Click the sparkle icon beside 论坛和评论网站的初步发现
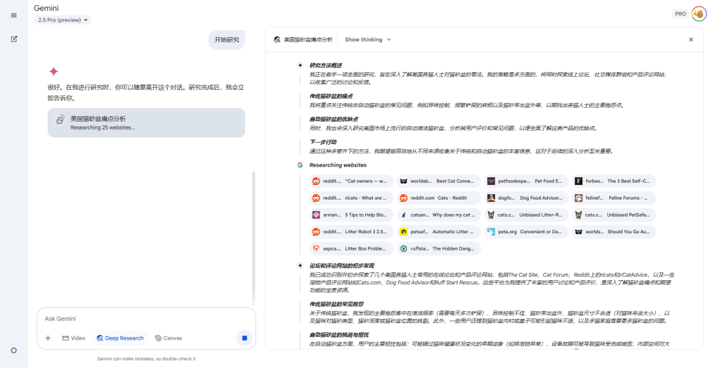The width and height of the screenshot is (713, 368). (300, 266)
